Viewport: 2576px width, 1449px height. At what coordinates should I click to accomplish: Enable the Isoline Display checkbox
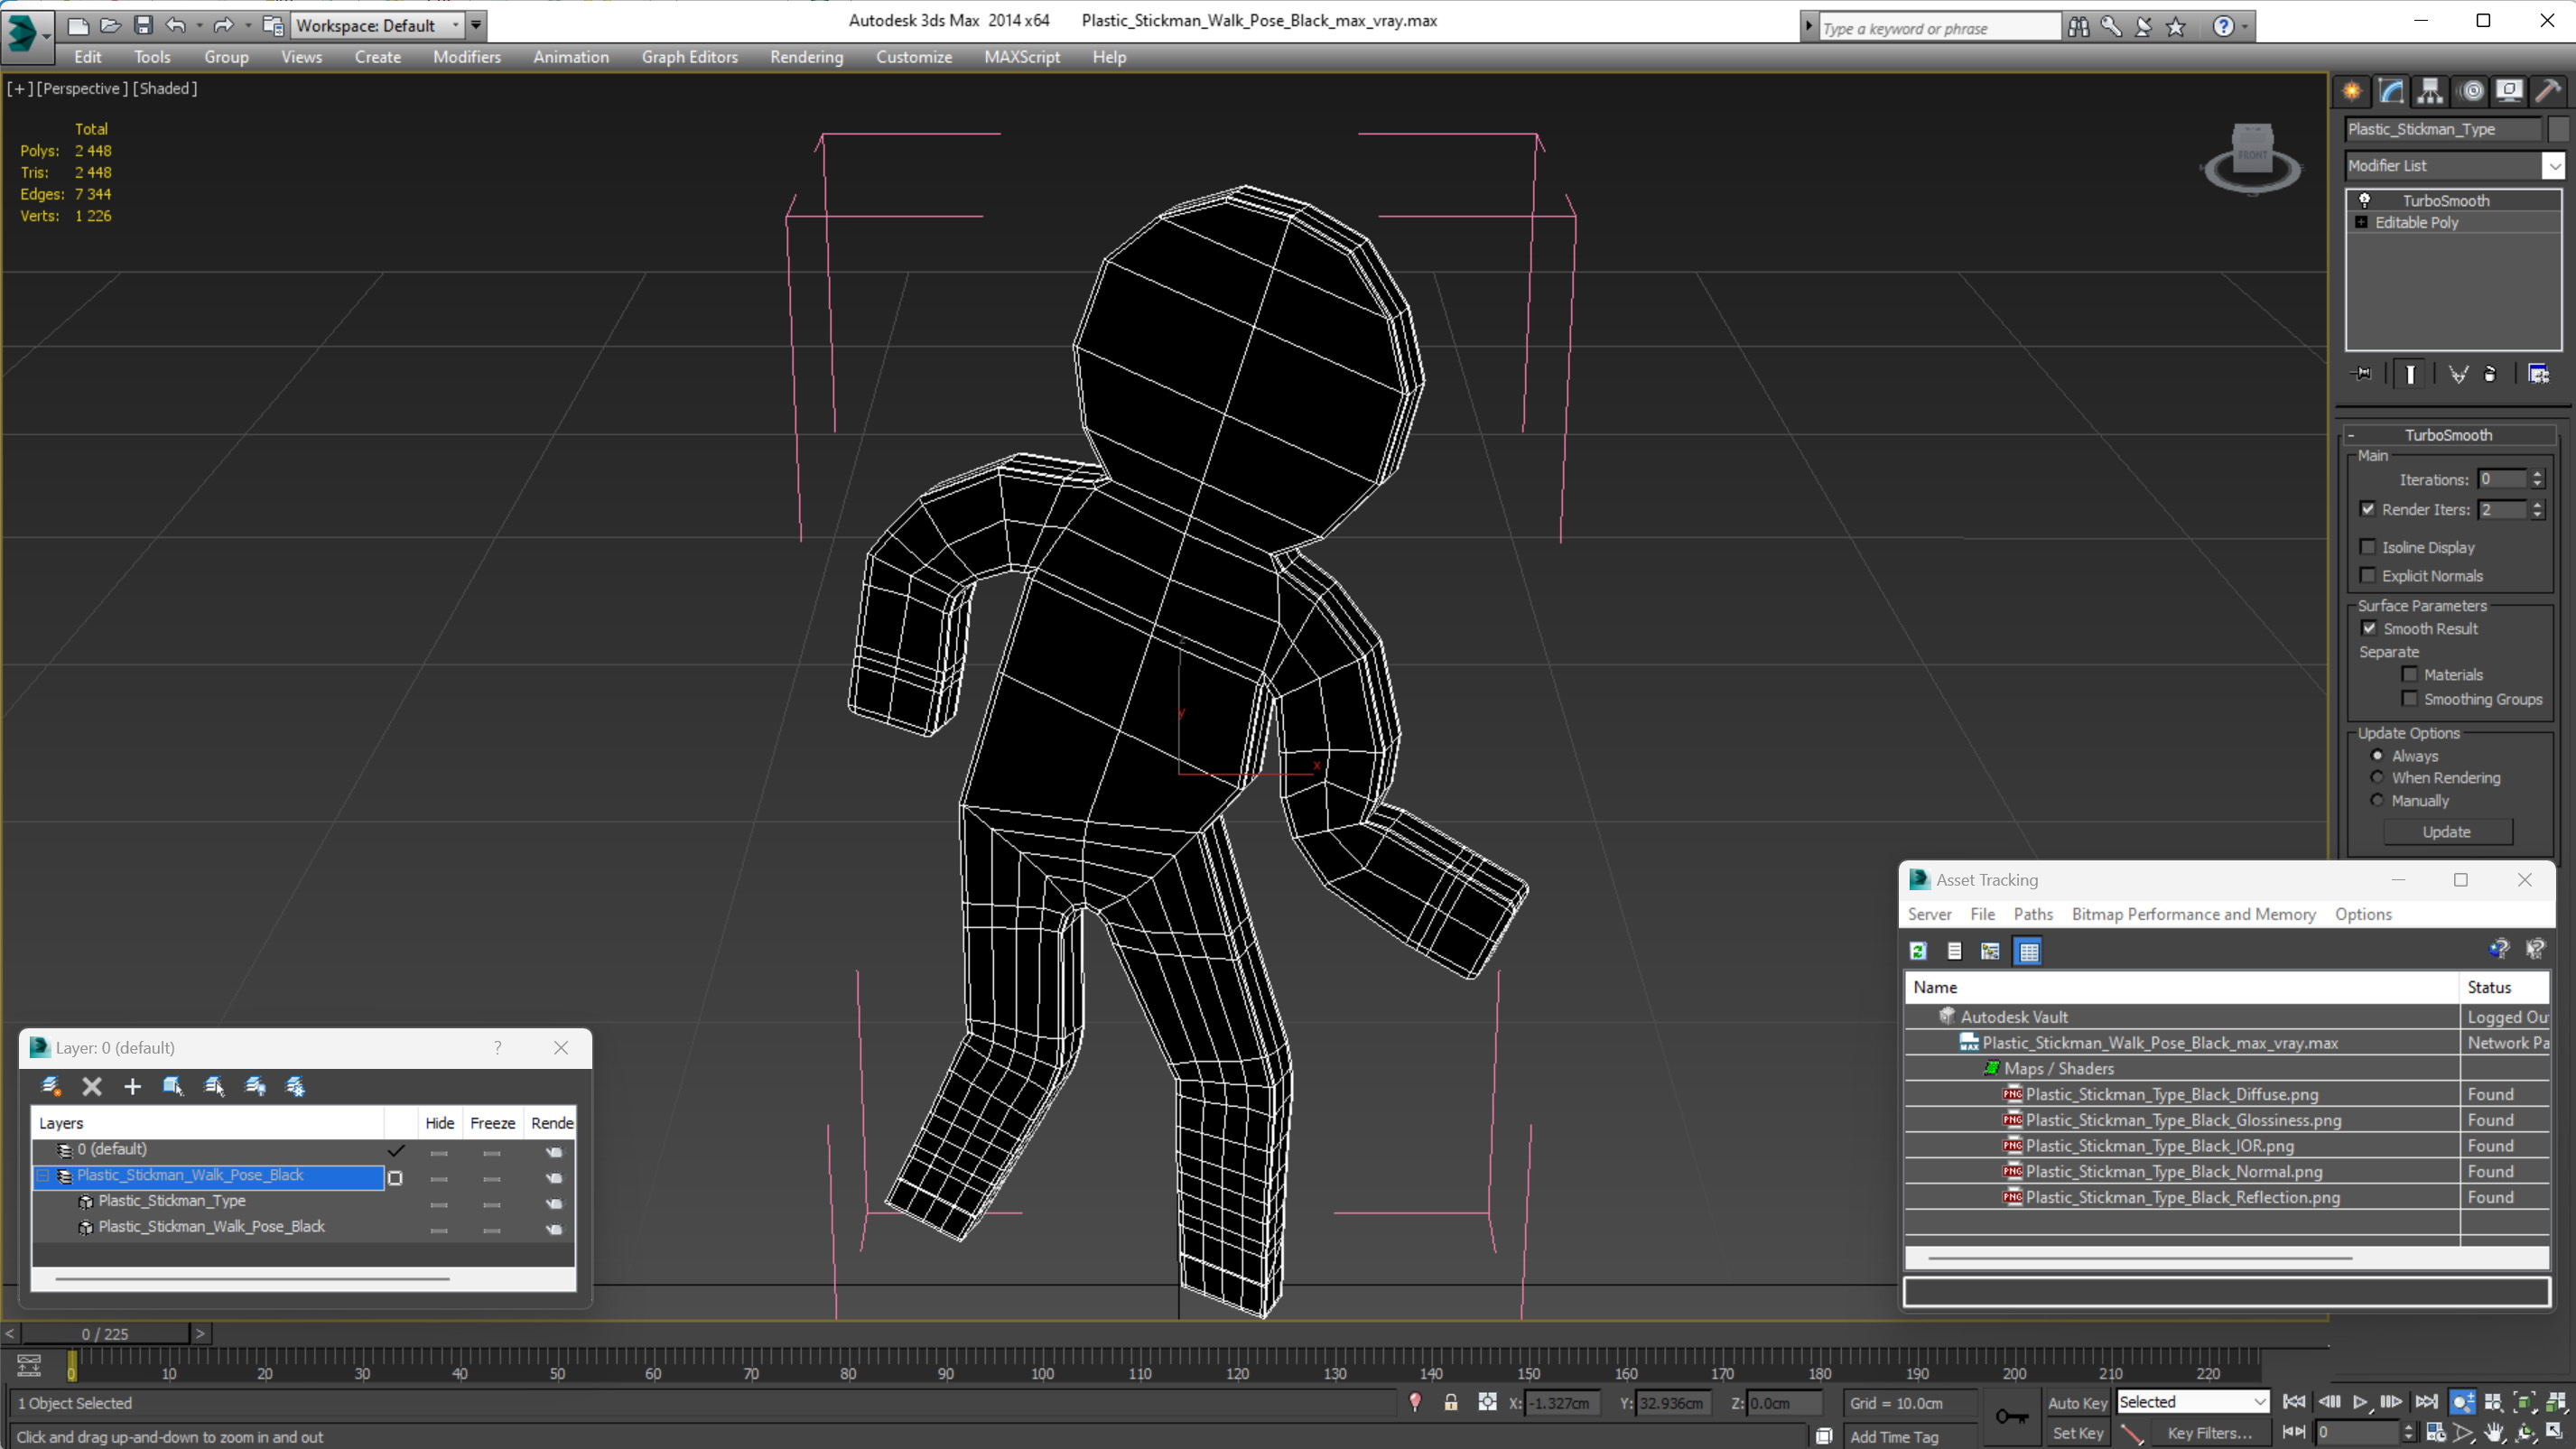tap(2368, 547)
